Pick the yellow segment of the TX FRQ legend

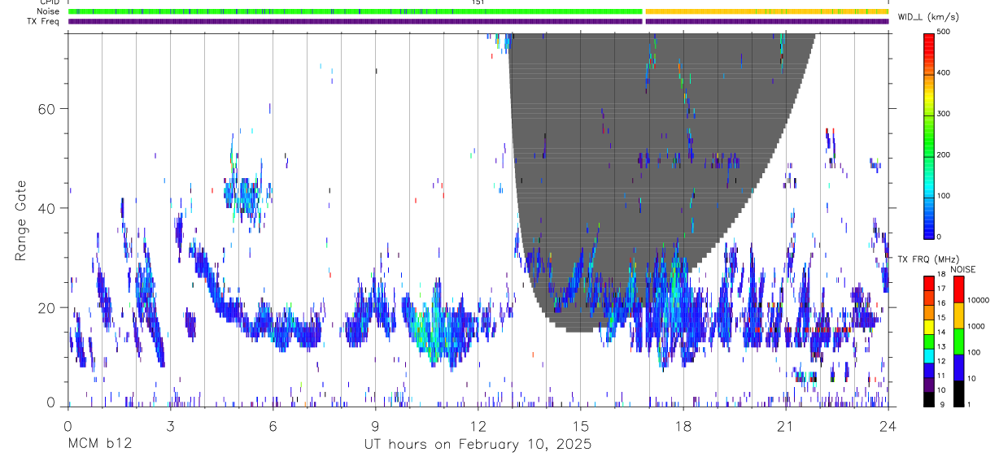click(928, 326)
